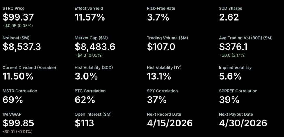Select the Next Payout Date 4/30/2026

[243, 123]
